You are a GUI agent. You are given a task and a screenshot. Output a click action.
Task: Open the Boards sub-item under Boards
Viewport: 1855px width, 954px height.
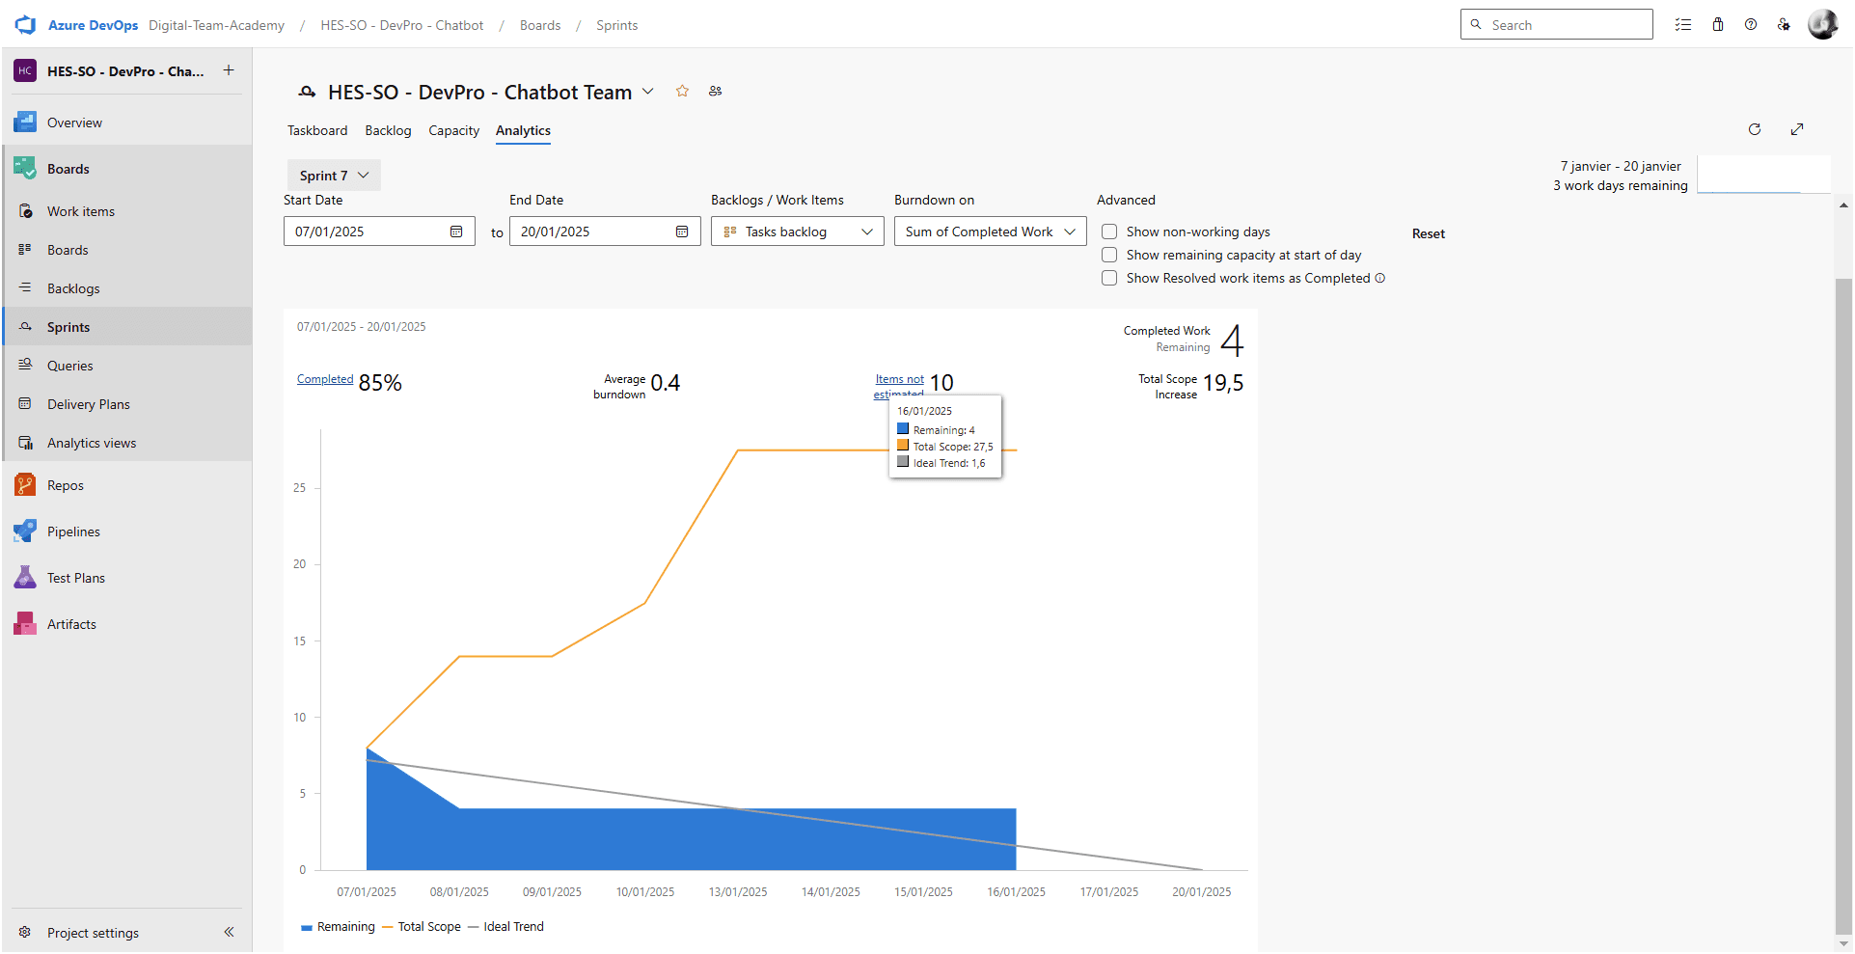[126, 250]
